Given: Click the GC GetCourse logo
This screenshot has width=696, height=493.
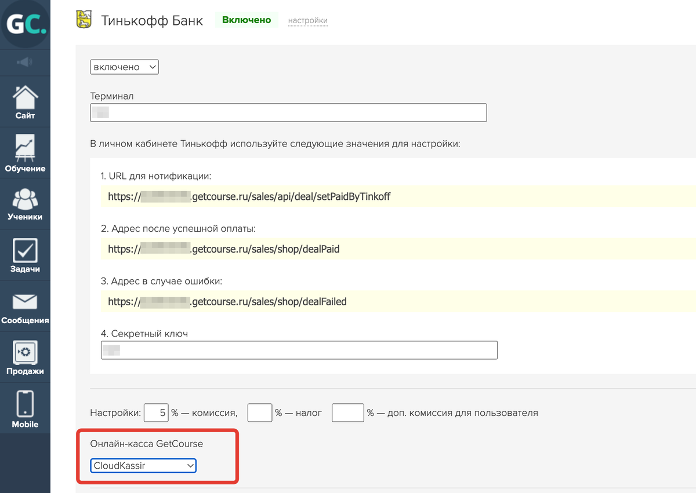Looking at the screenshot, I should point(25,24).
